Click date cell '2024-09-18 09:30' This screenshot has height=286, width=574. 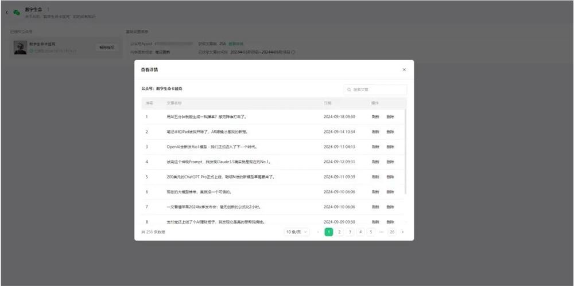[339, 117]
